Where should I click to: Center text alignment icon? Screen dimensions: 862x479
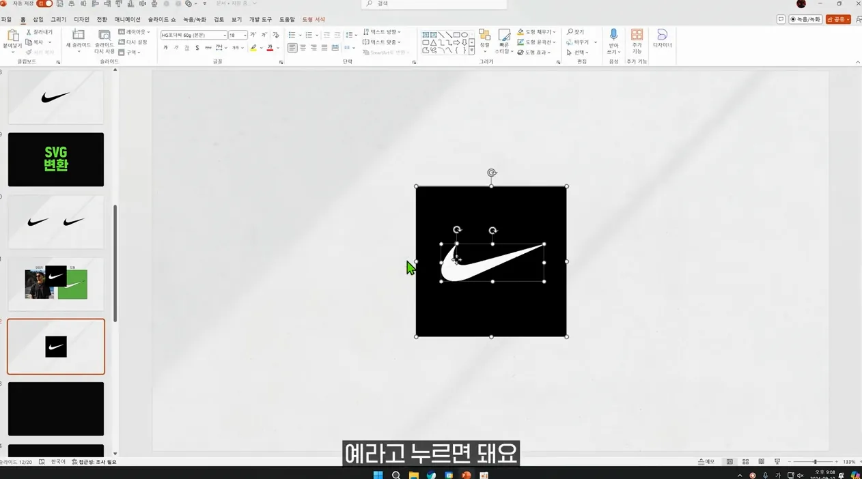click(x=303, y=48)
